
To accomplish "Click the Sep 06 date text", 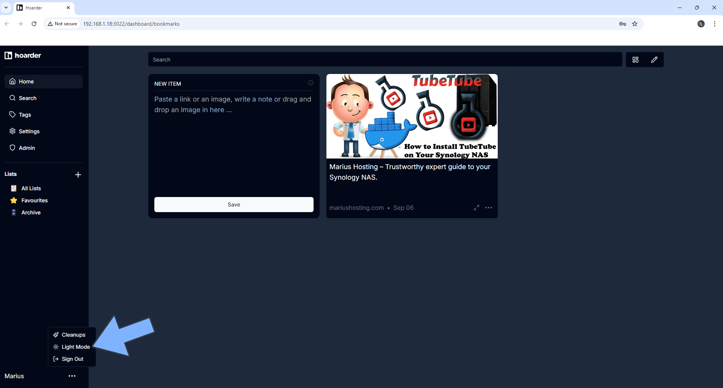I will [403, 208].
